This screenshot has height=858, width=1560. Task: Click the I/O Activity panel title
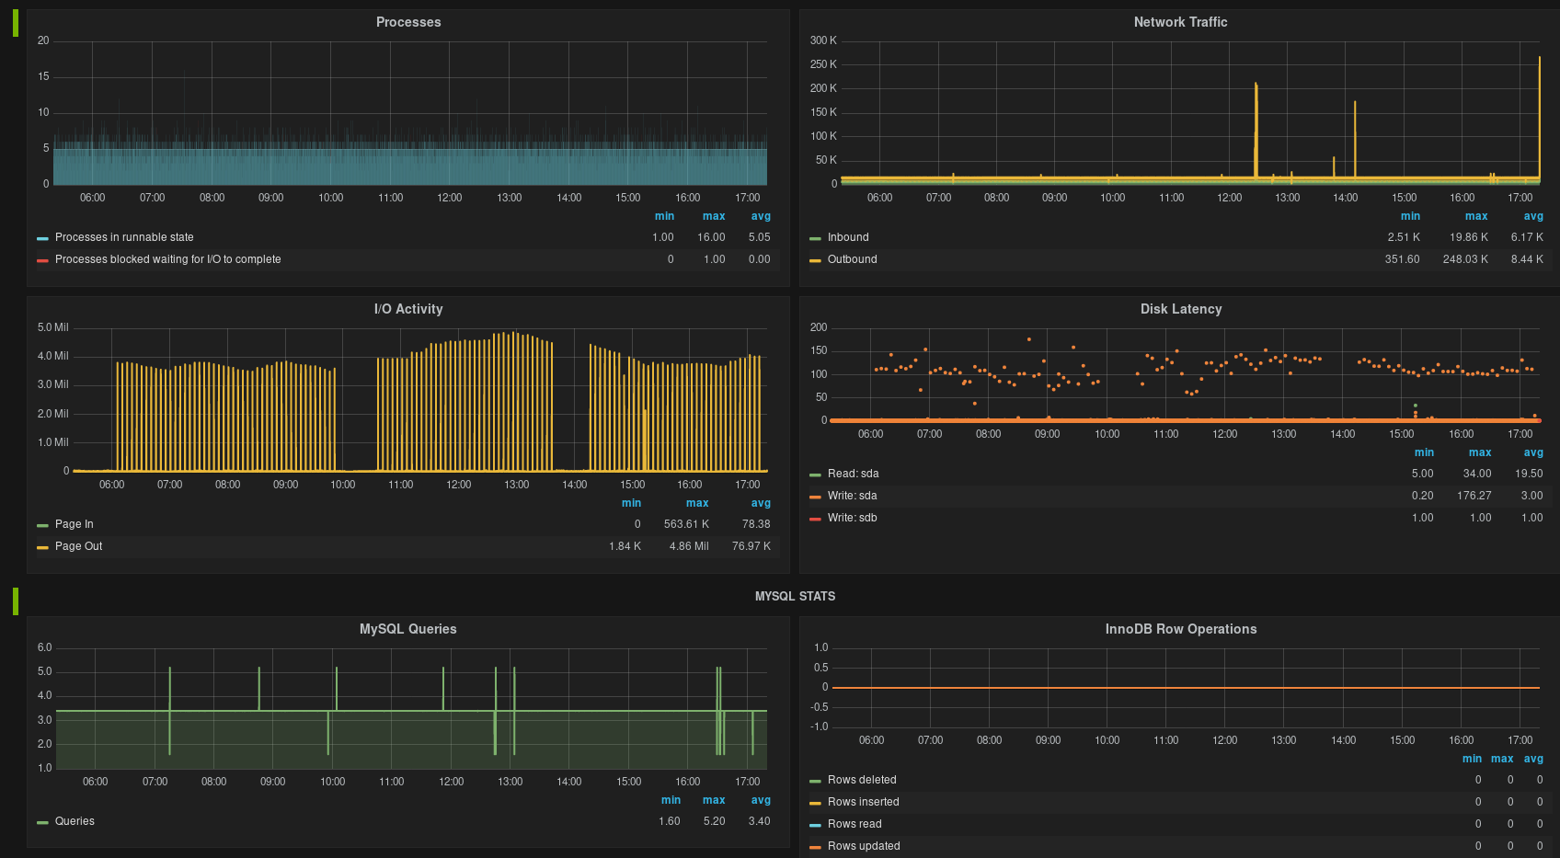(407, 309)
